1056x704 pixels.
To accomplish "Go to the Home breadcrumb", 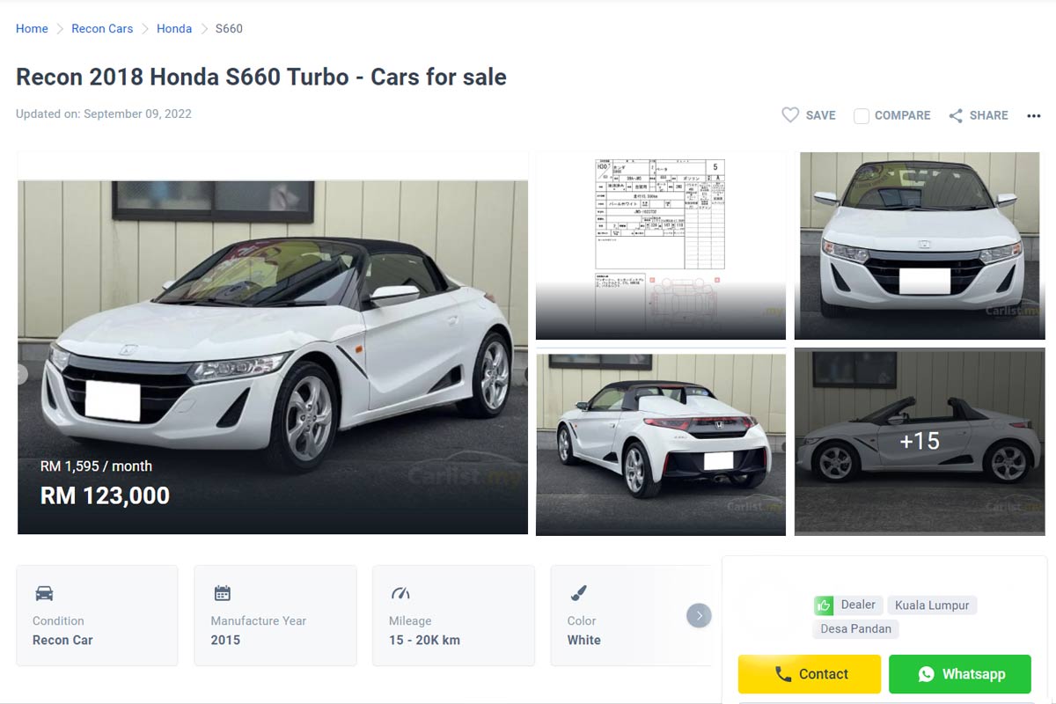I will coord(32,29).
